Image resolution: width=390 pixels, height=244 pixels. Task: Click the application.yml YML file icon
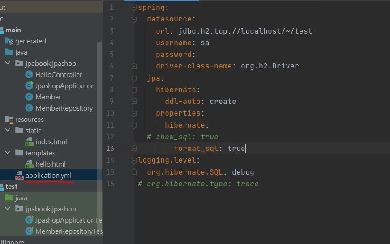(19, 176)
